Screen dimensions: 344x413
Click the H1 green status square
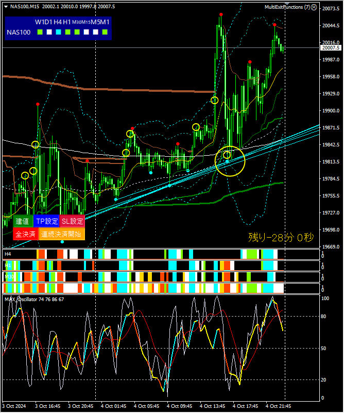(67, 32)
